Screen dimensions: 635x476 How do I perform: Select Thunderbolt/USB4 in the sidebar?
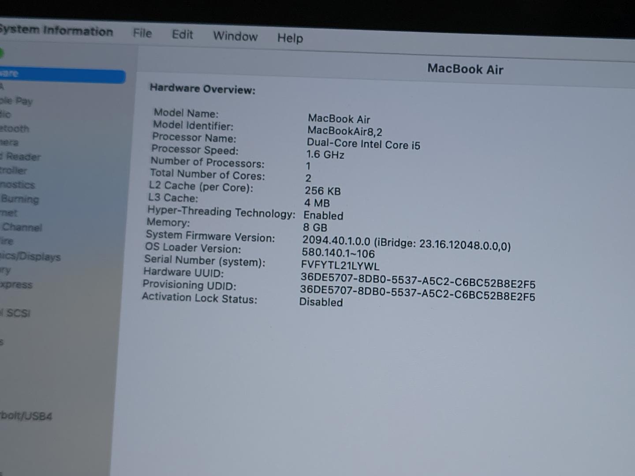click(x=26, y=416)
